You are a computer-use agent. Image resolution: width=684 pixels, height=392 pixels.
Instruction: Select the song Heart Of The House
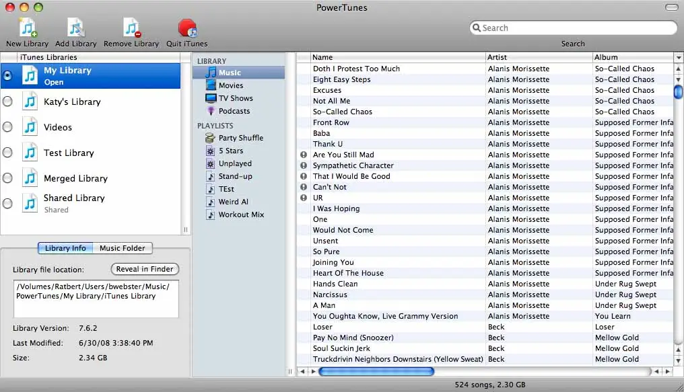[x=485, y=273]
